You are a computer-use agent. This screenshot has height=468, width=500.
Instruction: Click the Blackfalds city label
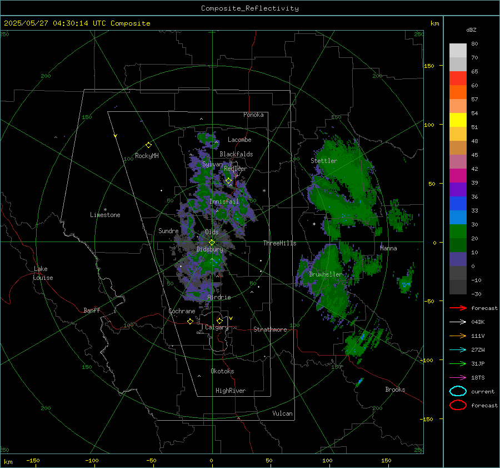236,154
